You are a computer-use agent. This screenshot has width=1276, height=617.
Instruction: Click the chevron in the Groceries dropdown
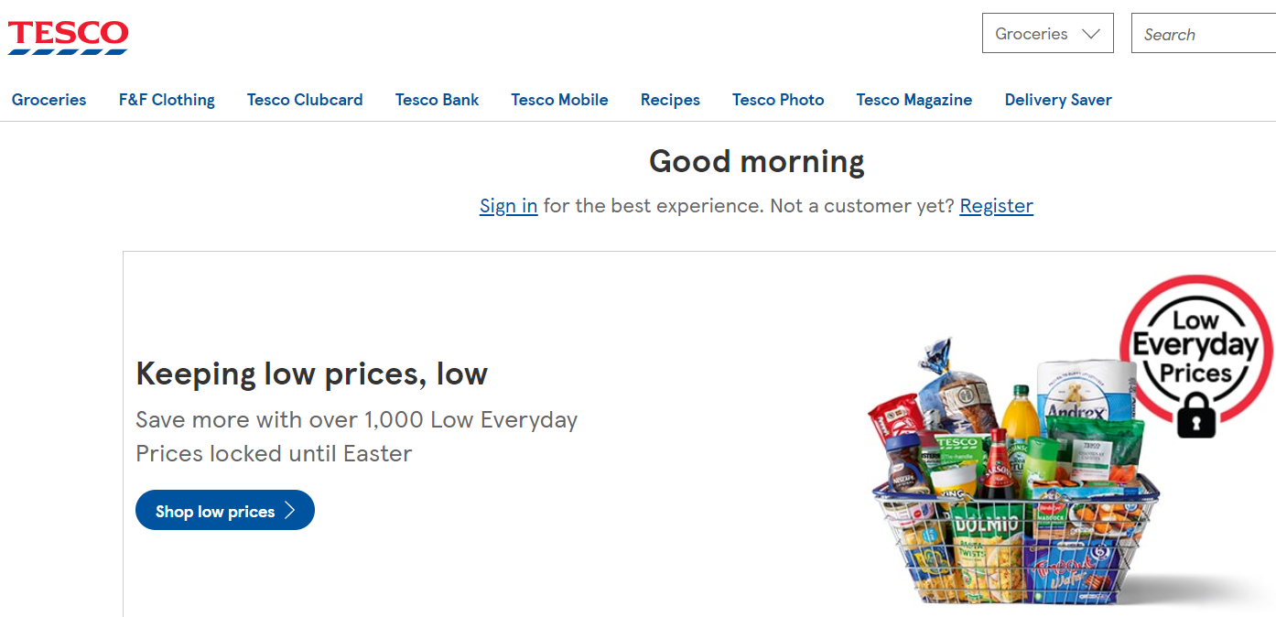tap(1090, 34)
